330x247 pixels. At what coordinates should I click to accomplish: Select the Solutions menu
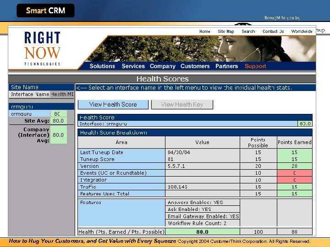pyautogui.click(x=102, y=66)
